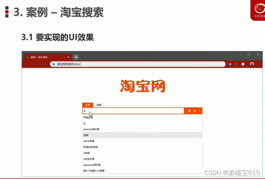Viewport: 265px width, 179px height.
Task: Go forward using the browser forward arrow
Action: coord(33,64)
